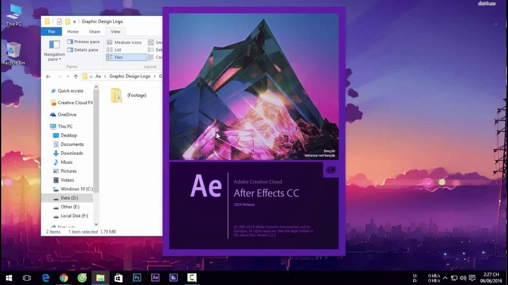Show hidden tray icons chevron

coord(445,278)
